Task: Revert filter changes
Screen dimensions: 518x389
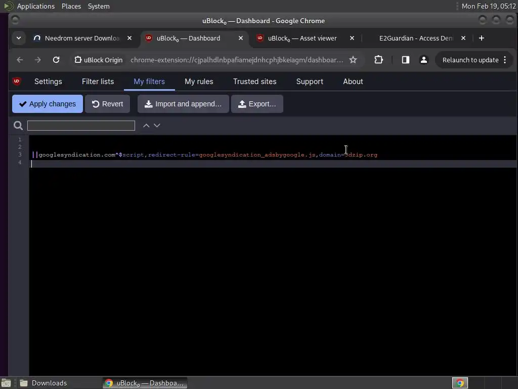Action: pyautogui.click(x=107, y=104)
